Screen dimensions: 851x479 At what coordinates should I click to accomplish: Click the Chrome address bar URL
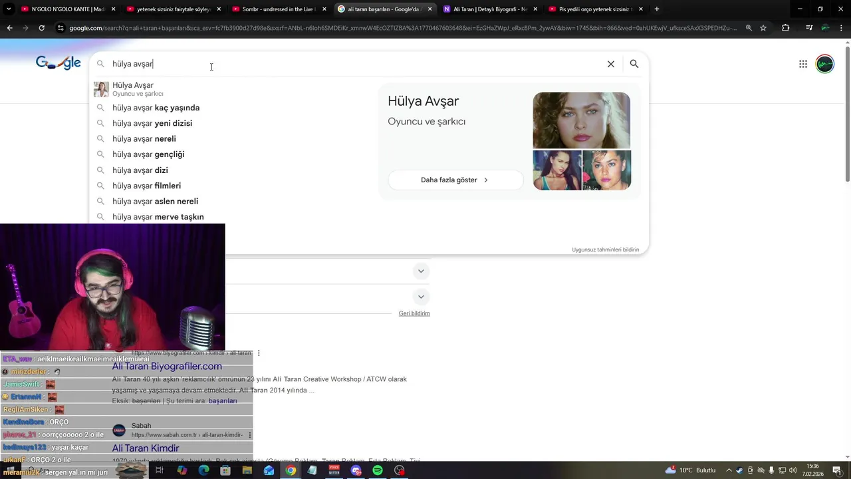pyautogui.click(x=402, y=28)
